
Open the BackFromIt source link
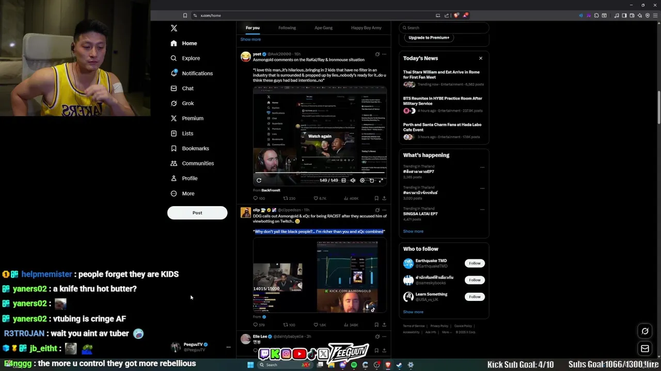271,190
